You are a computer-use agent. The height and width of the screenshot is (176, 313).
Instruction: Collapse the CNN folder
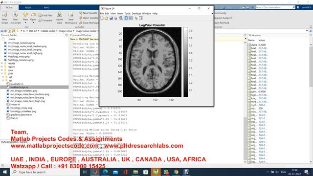(x=2, y=74)
